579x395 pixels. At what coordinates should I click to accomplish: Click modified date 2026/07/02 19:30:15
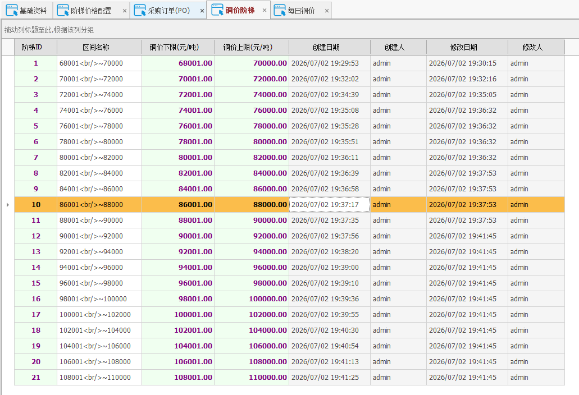click(467, 63)
